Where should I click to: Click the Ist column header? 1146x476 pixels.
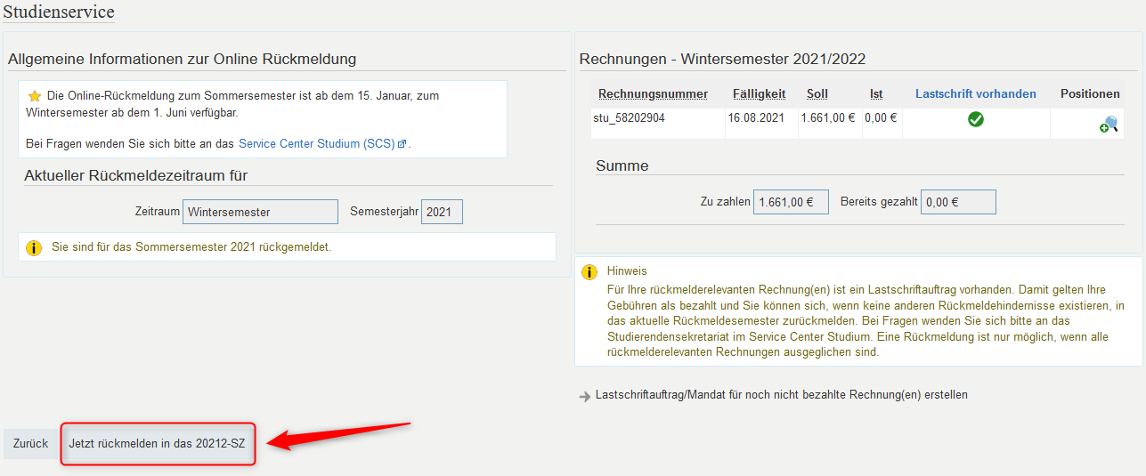pyautogui.click(x=876, y=93)
